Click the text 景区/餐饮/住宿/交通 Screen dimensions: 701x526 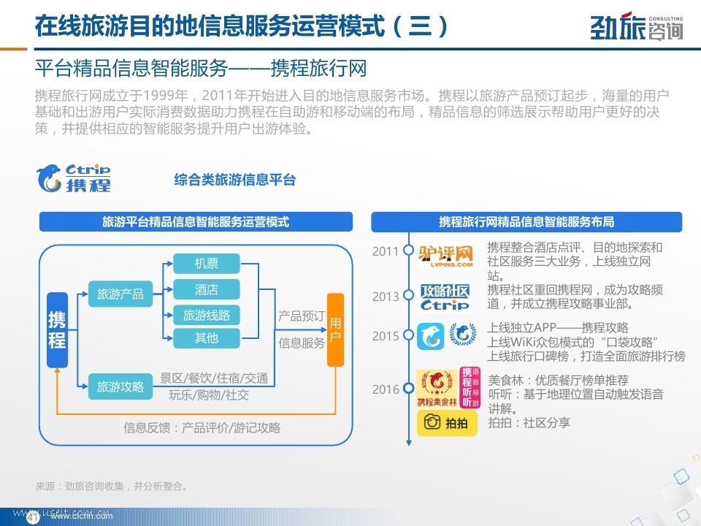pos(214,378)
